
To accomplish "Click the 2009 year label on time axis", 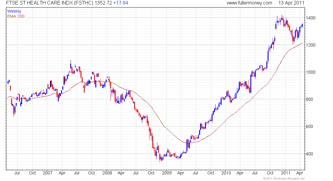I will (x=167, y=173).
